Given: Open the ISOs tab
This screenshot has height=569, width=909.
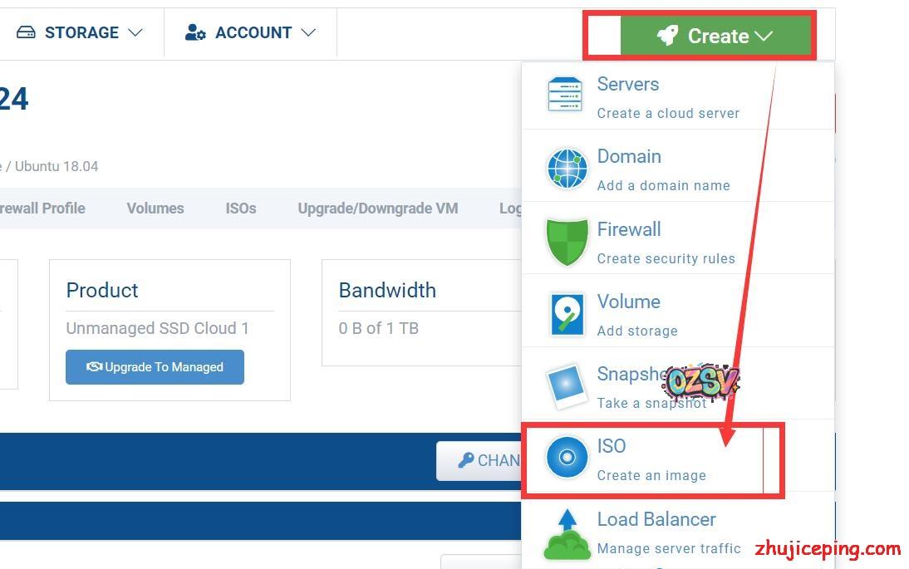Looking at the screenshot, I should click(241, 208).
